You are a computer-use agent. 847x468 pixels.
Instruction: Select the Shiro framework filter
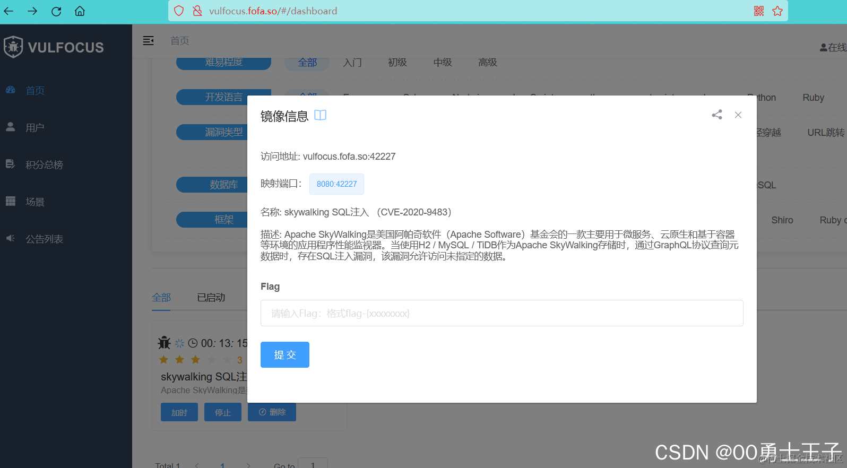[x=782, y=220]
